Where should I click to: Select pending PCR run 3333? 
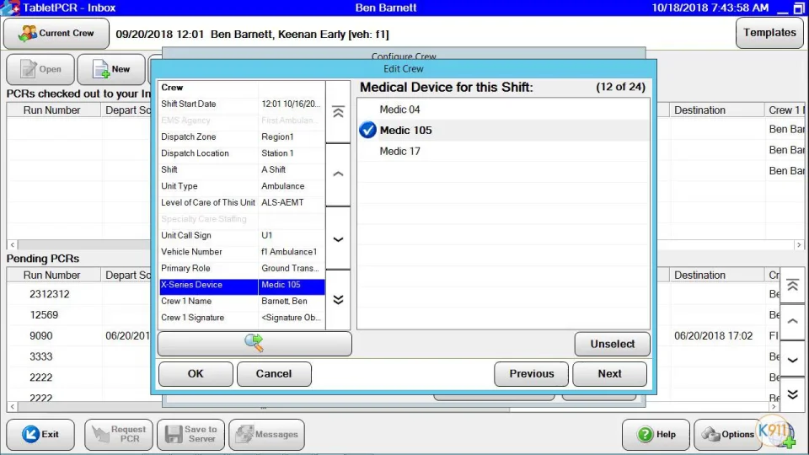coord(40,356)
